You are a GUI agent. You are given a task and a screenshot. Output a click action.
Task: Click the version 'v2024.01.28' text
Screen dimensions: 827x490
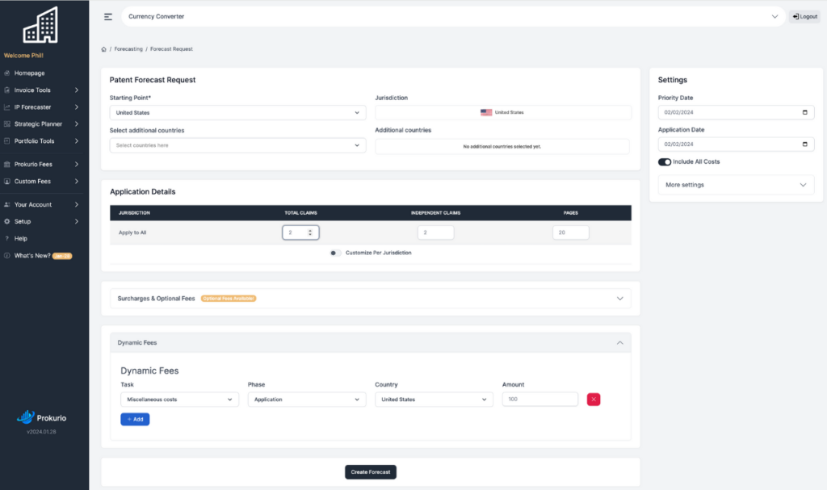point(41,431)
